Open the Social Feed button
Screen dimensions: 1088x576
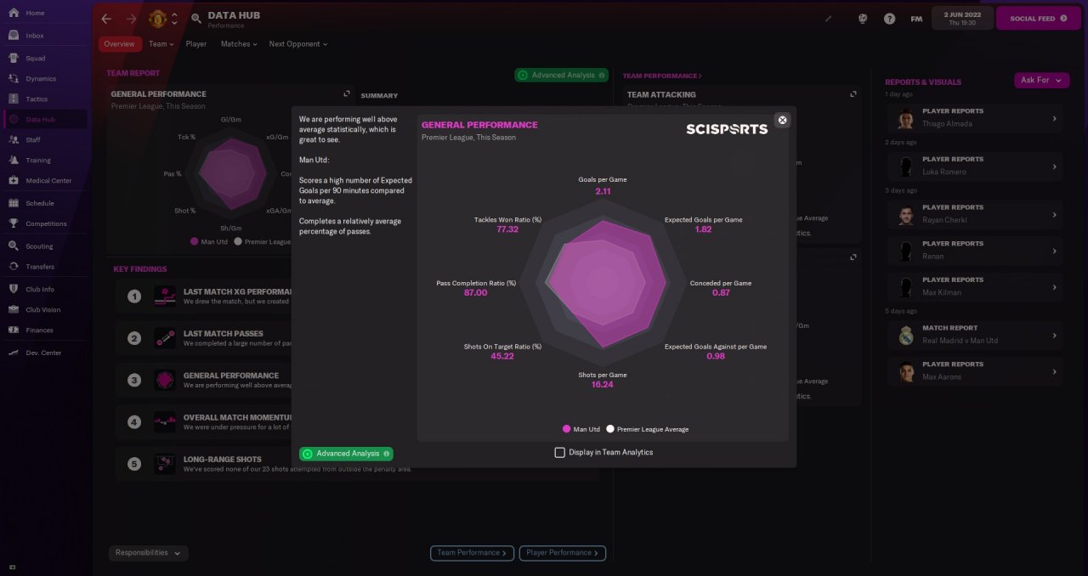coord(1038,18)
